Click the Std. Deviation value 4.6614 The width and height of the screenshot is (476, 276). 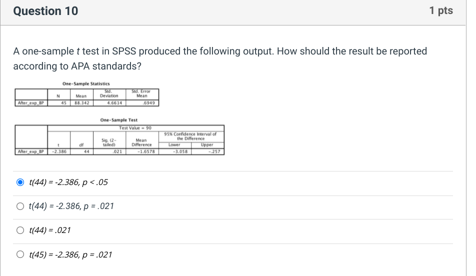(x=109, y=103)
